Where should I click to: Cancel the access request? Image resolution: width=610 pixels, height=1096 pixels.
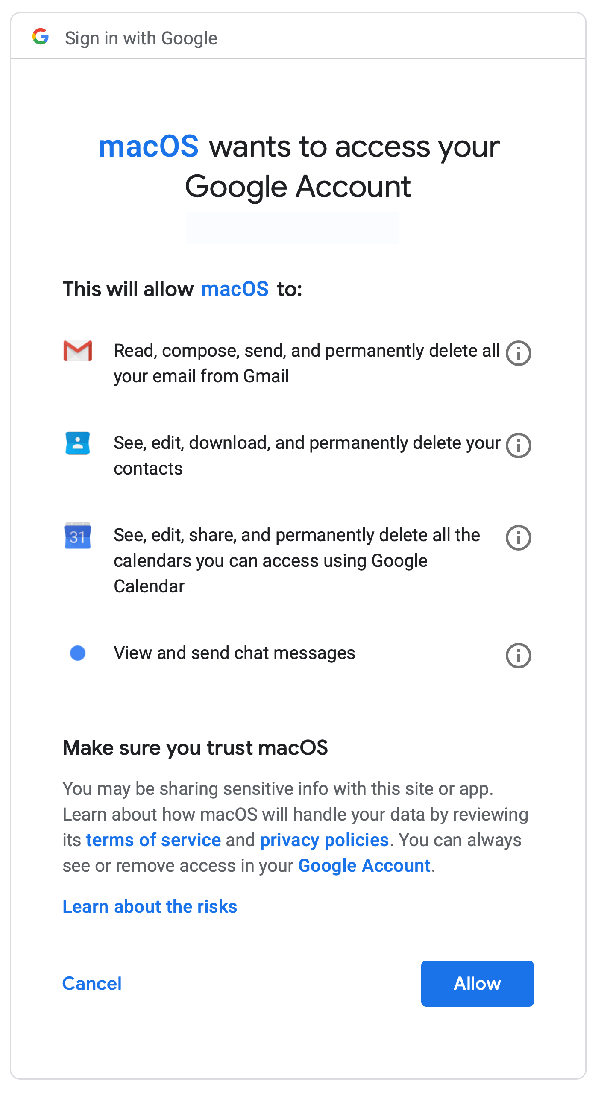(x=91, y=983)
